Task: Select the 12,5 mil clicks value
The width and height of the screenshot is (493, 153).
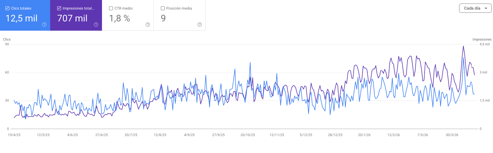Action: (x=21, y=18)
